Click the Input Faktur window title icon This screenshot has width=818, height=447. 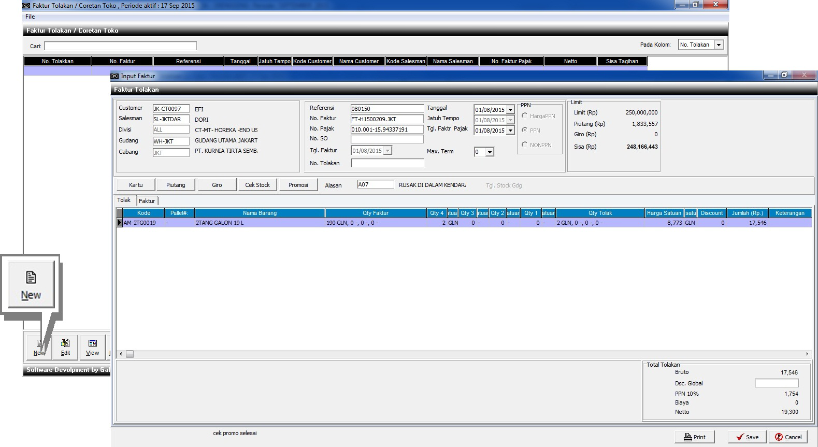pos(115,76)
